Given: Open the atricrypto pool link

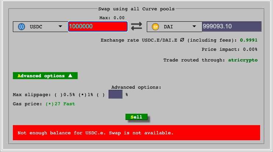Looking at the screenshot, I should 242,60.
